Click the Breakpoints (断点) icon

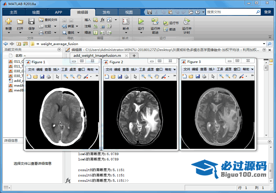(126, 21)
